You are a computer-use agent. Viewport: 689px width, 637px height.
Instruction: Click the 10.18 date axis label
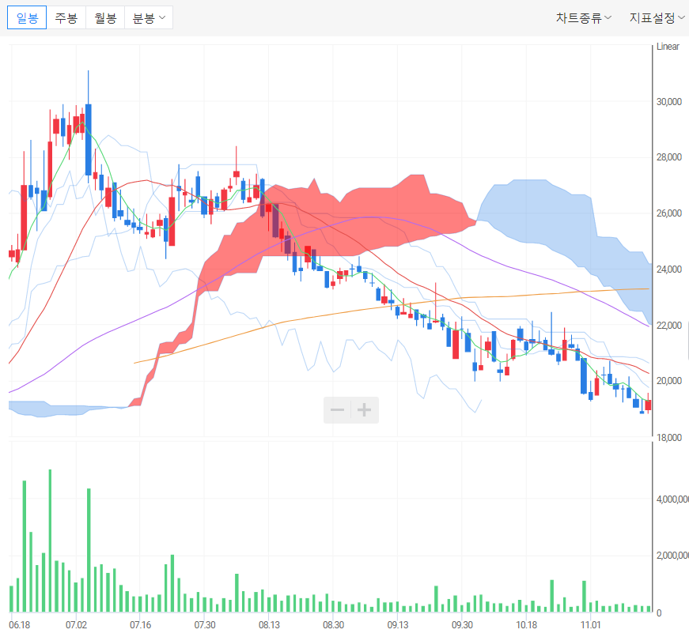(526, 624)
